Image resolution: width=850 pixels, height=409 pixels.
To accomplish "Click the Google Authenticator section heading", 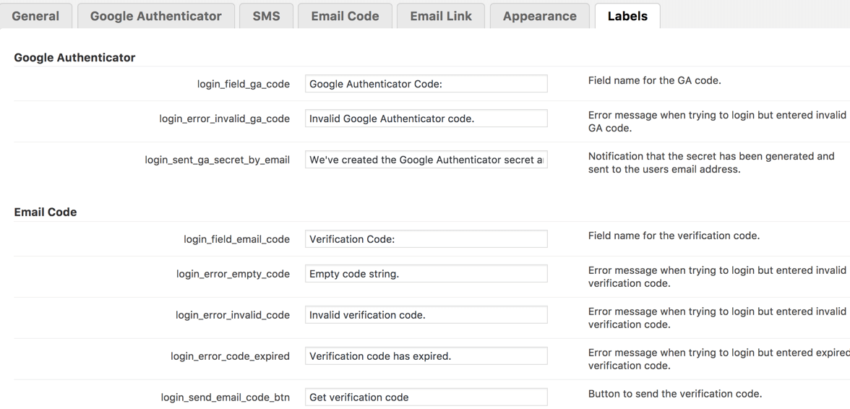I will (74, 57).
